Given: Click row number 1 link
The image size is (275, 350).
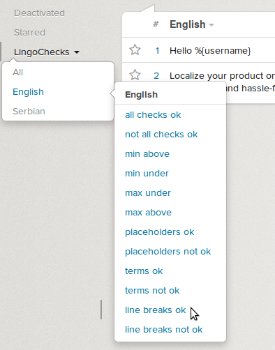Looking at the screenshot, I should (x=157, y=50).
